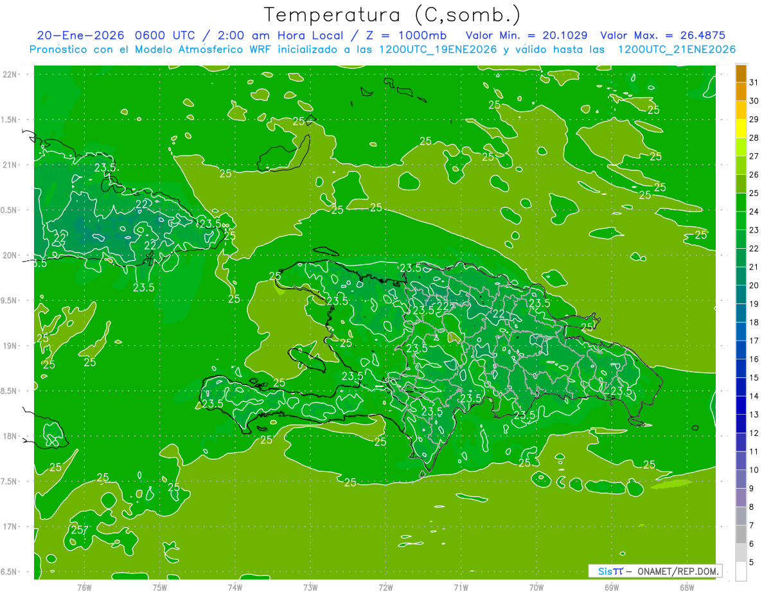The width and height of the screenshot is (771, 596).
Task: Click the white swatch below legend value 5
Action: (x=741, y=572)
